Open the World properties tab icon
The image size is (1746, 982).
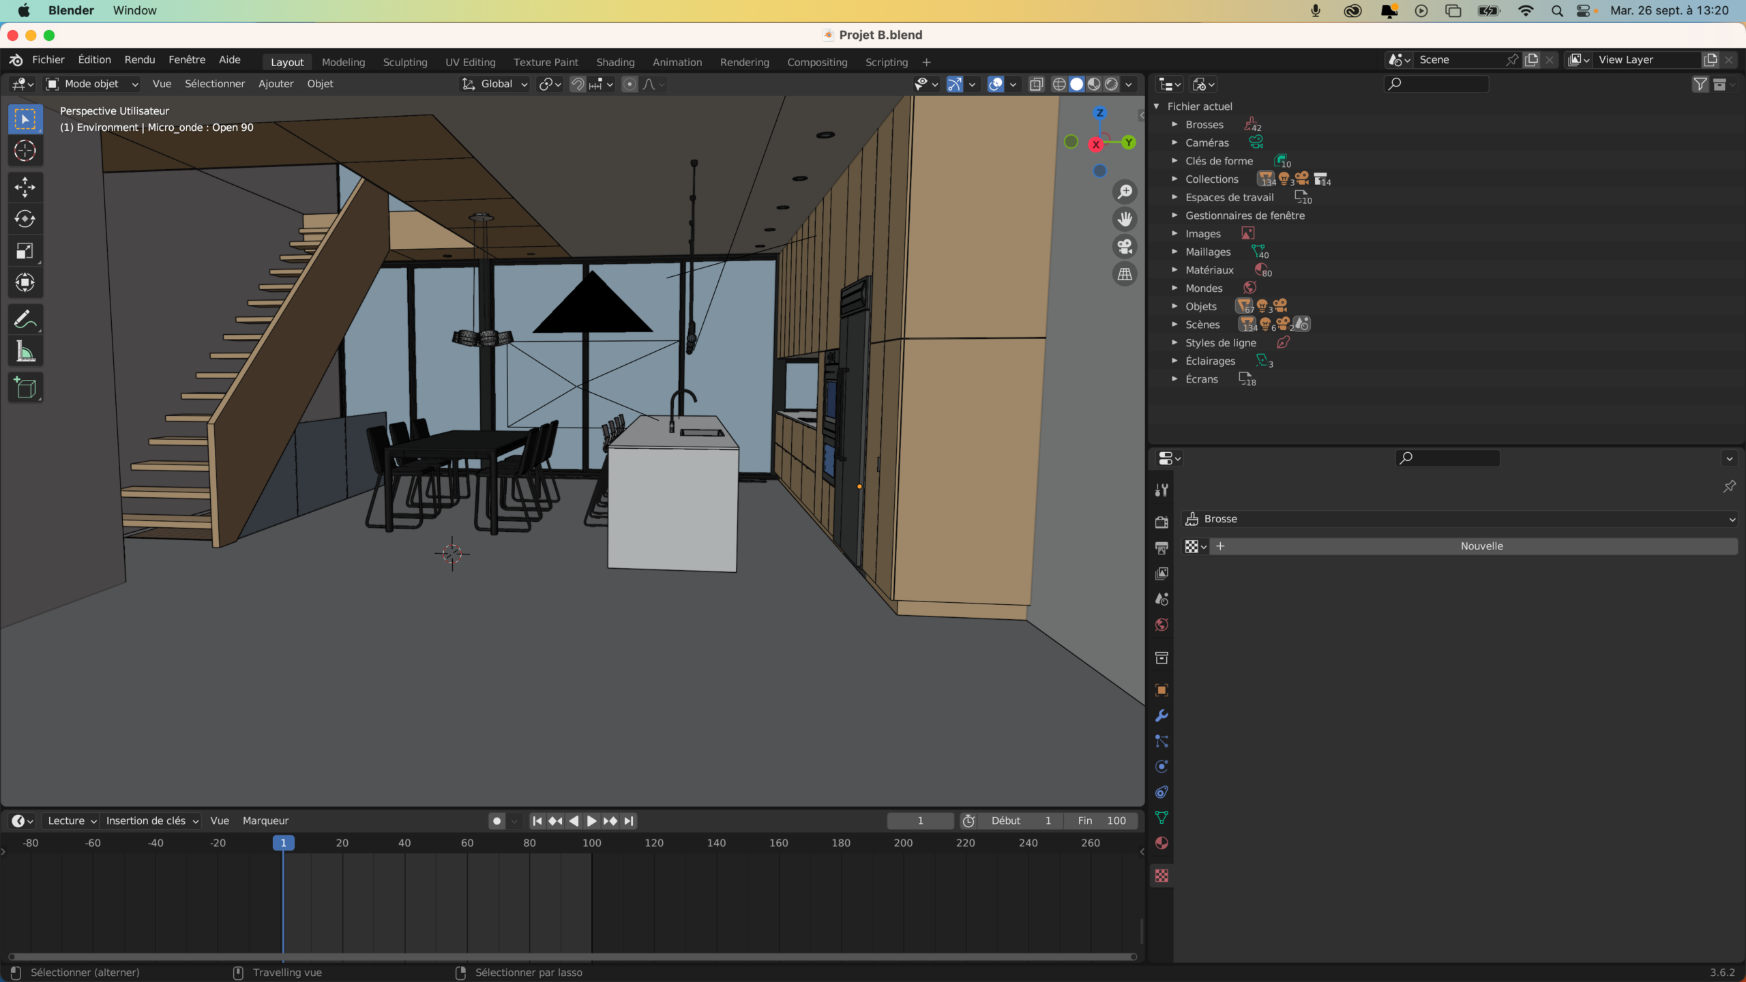coord(1161,625)
